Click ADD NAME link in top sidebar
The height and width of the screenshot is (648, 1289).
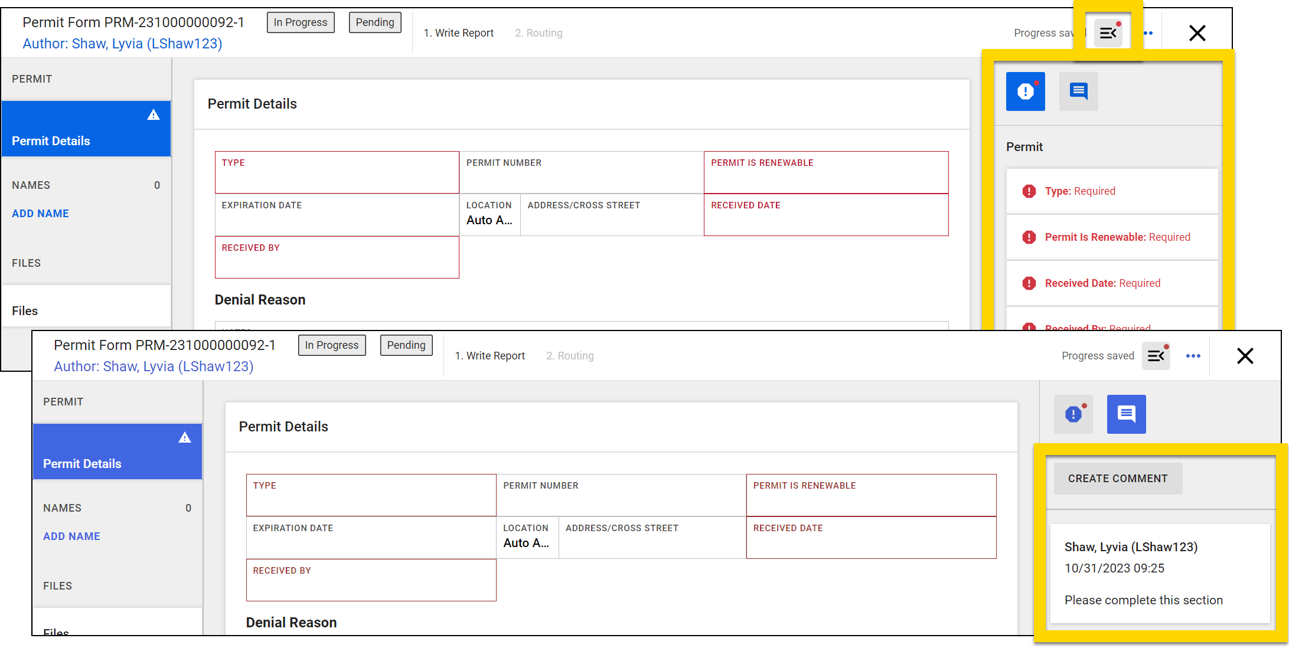pos(40,214)
